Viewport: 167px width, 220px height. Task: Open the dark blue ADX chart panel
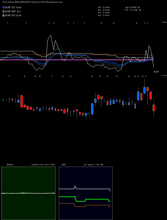click(x=86, y=193)
